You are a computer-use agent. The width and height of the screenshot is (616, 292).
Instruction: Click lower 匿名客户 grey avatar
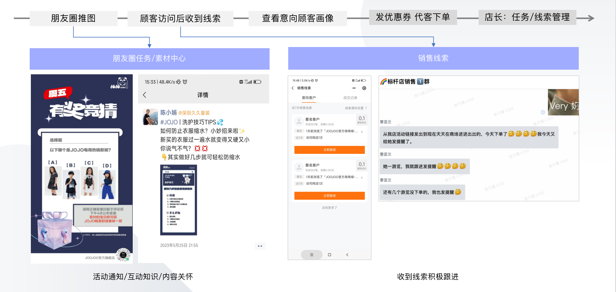299,167
